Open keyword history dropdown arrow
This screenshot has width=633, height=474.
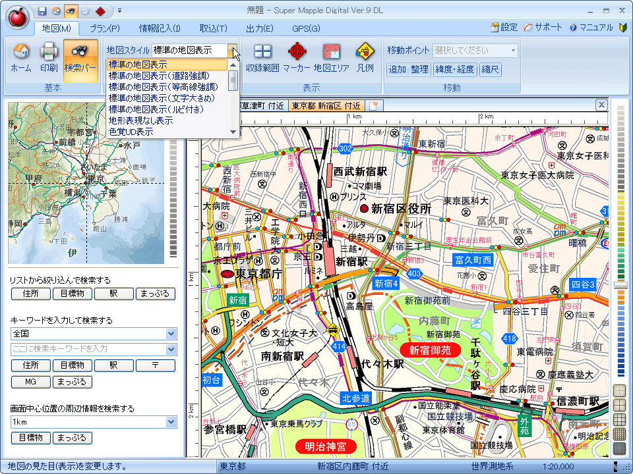171,349
